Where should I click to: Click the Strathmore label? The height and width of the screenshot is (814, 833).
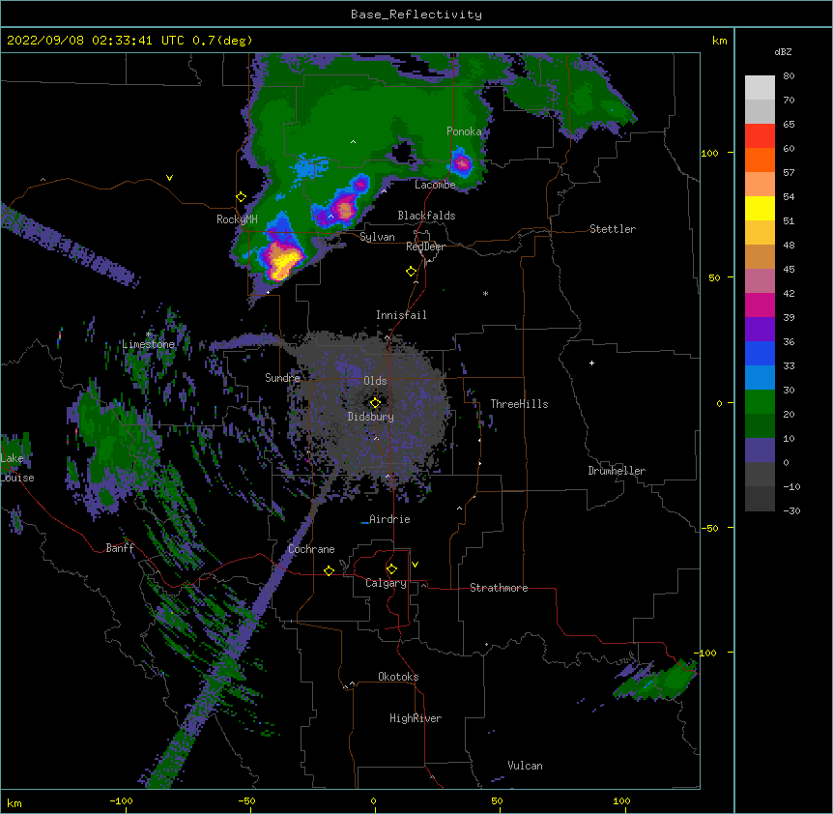(499, 588)
